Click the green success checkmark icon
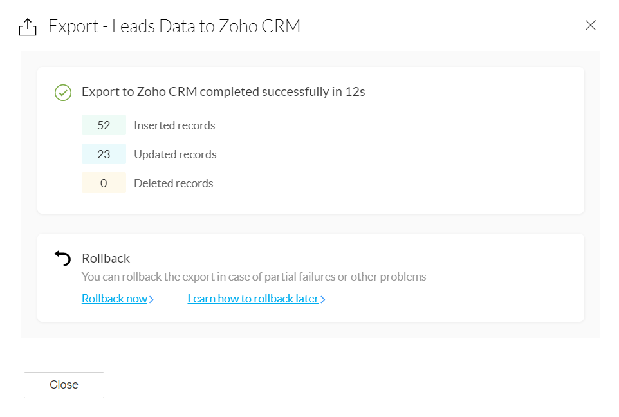The height and width of the screenshot is (417, 619). [62, 92]
